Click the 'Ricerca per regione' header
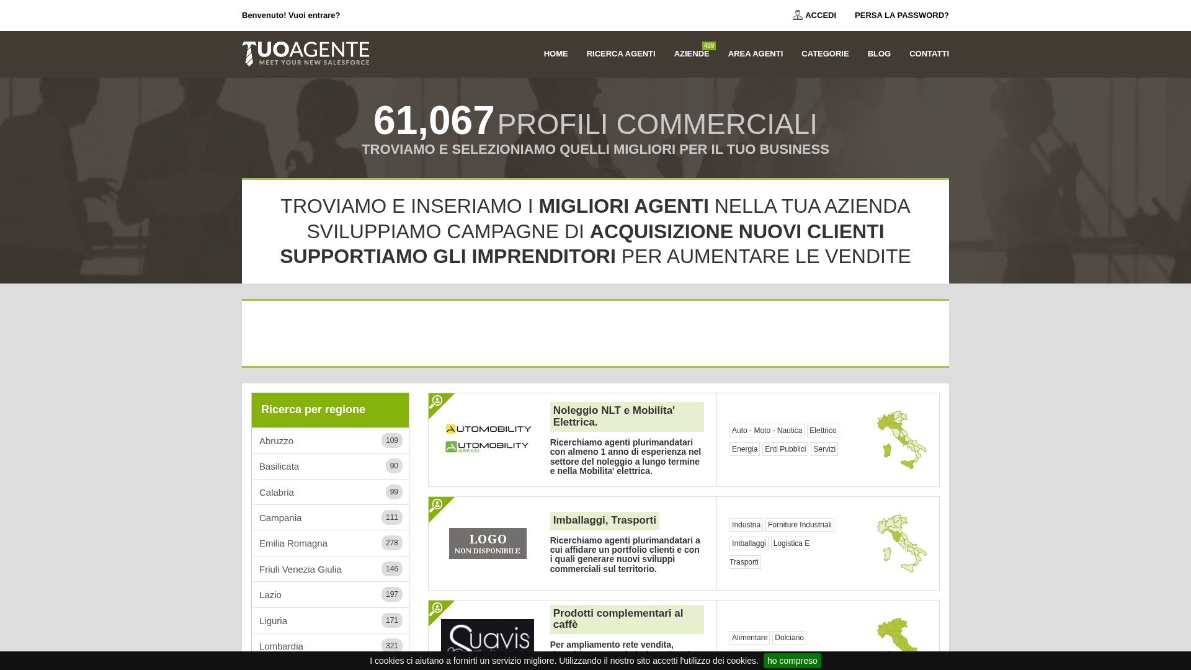Screen dimensions: 1191x670 pos(330,410)
